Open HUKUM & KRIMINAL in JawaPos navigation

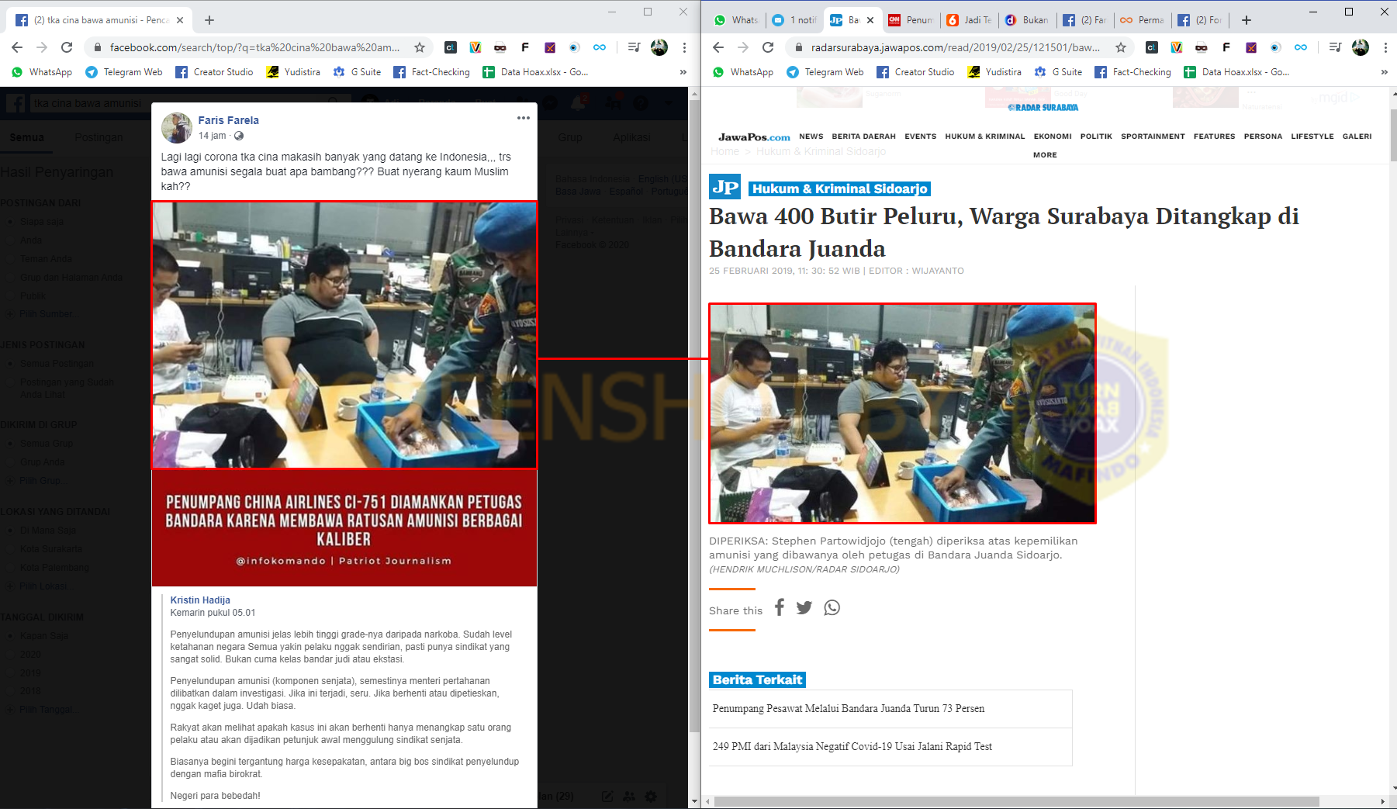click(x=984, y=137)
